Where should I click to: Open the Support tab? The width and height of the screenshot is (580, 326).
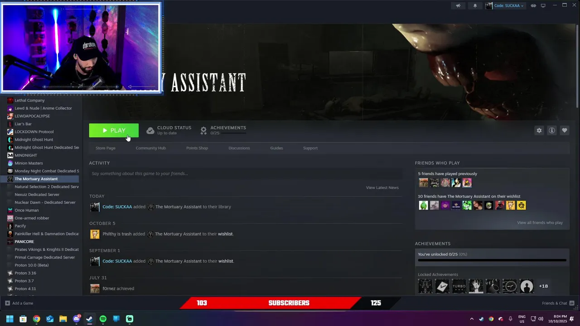(310, 148)
